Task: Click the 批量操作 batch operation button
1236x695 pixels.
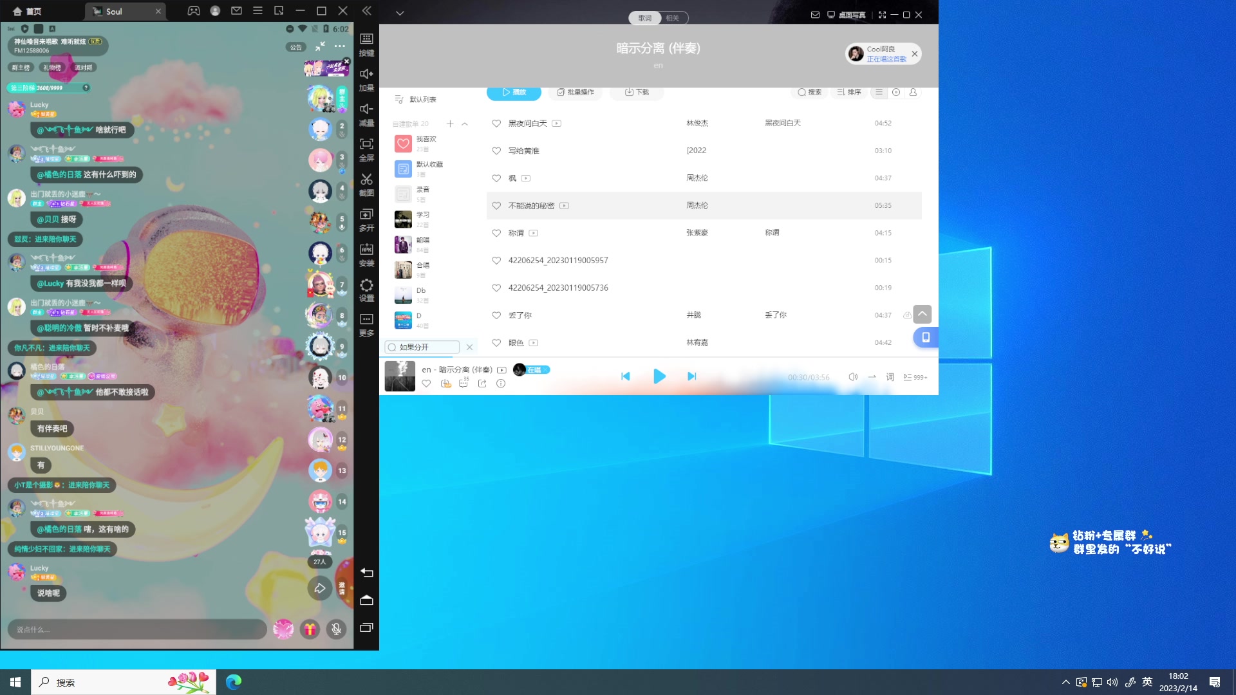Action: (x=576, y=92)
